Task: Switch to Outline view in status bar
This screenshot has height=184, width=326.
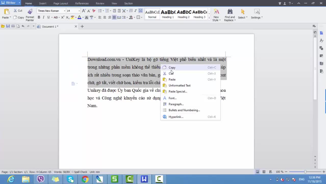Action: tap(264, 172)
